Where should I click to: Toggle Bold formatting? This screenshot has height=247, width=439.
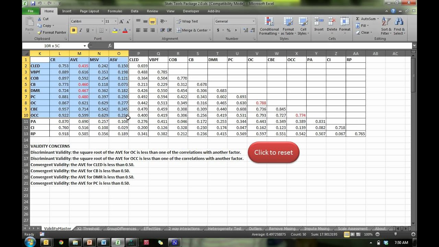[73, 30]
